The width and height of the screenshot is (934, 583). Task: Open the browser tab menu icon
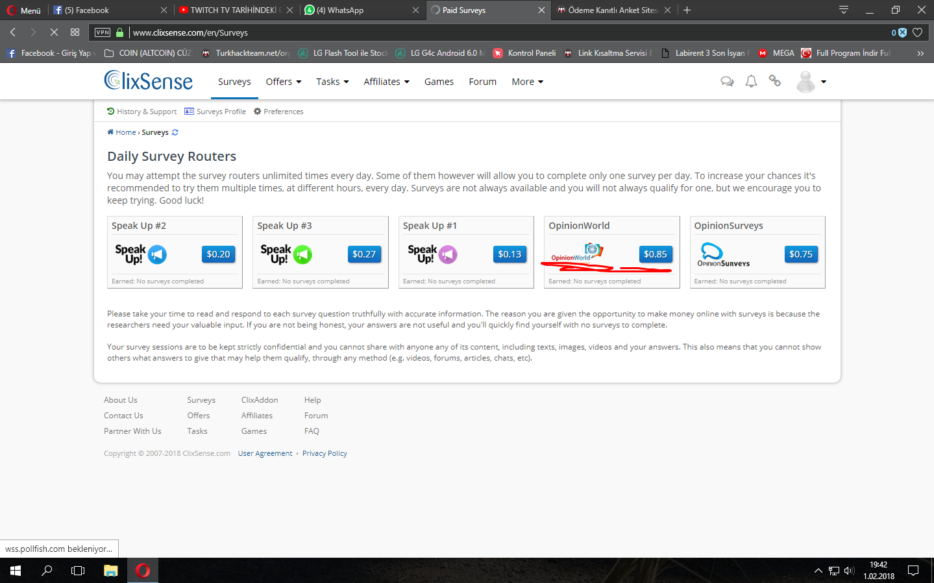(x=844, y=10)
